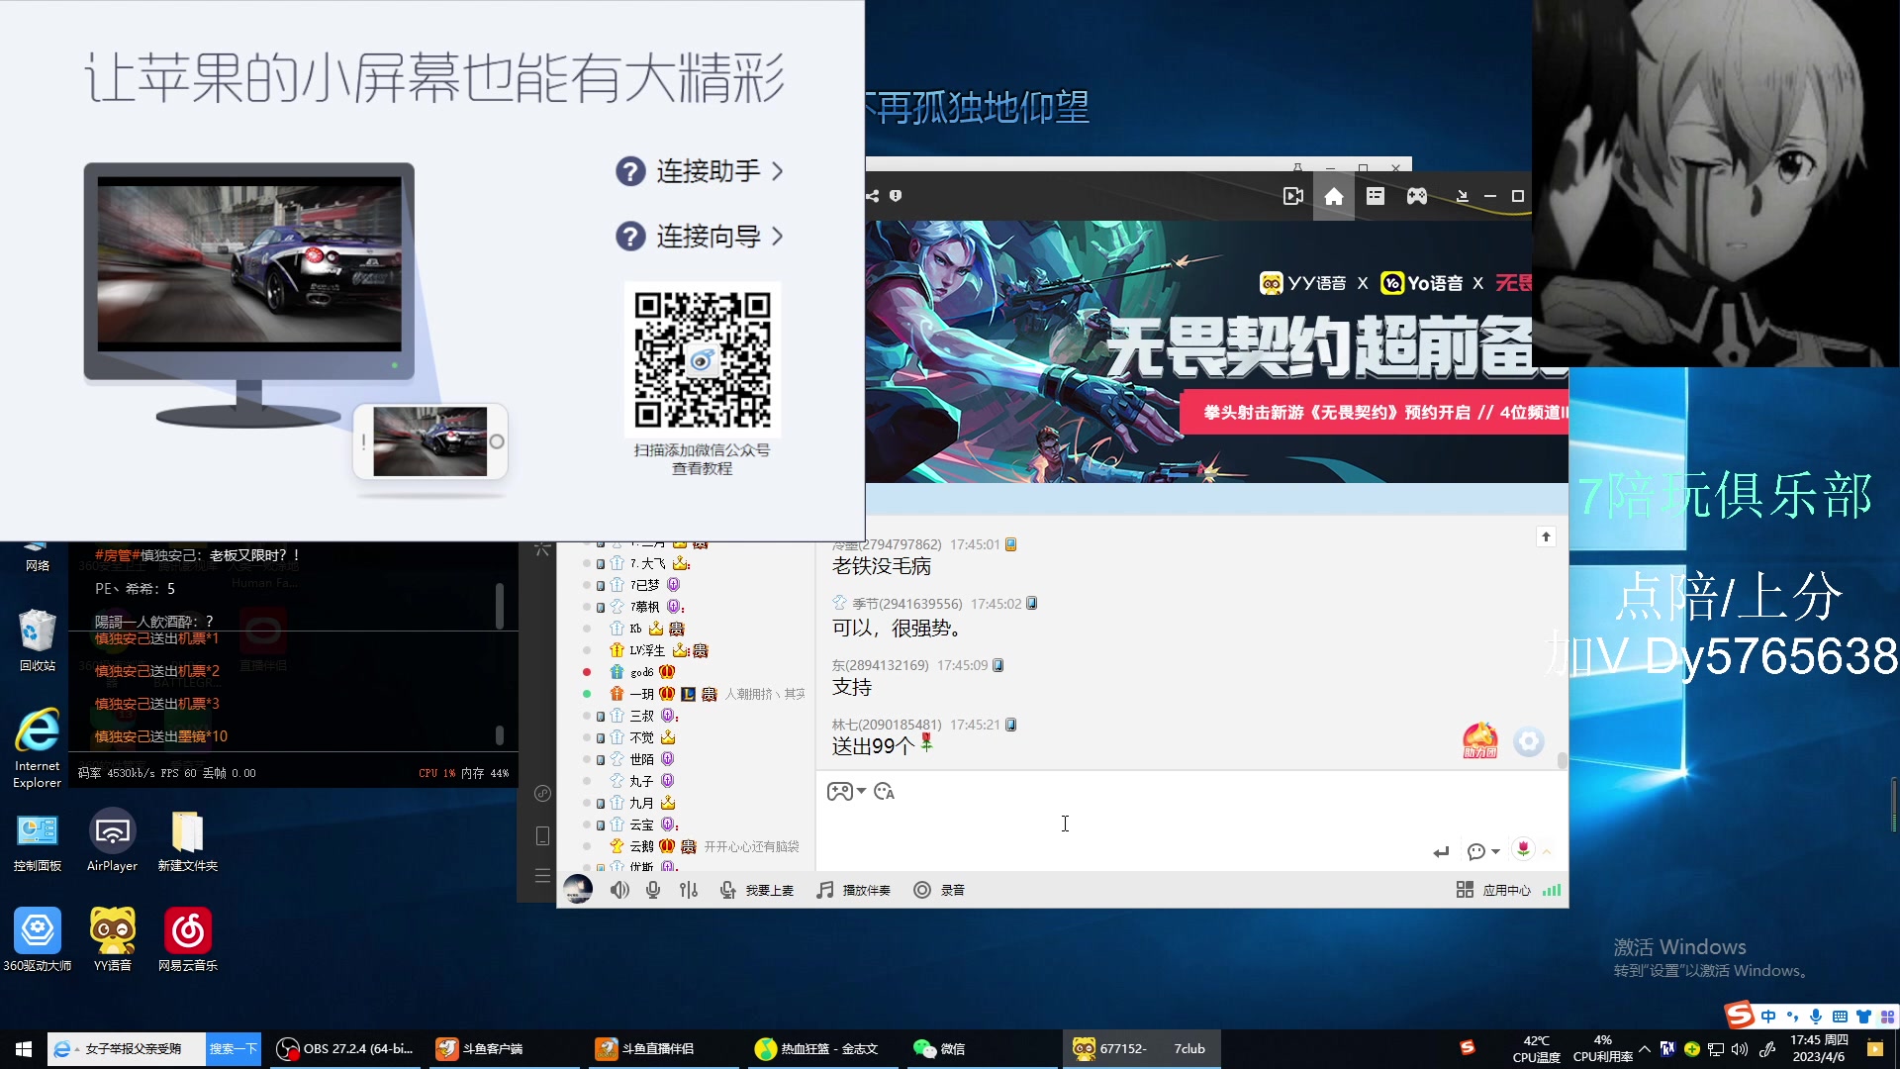The width and height of the screenshot is (1900, 1069).
Task: Open the 新建文件夹 desktop folder
Action: [188, 842]
